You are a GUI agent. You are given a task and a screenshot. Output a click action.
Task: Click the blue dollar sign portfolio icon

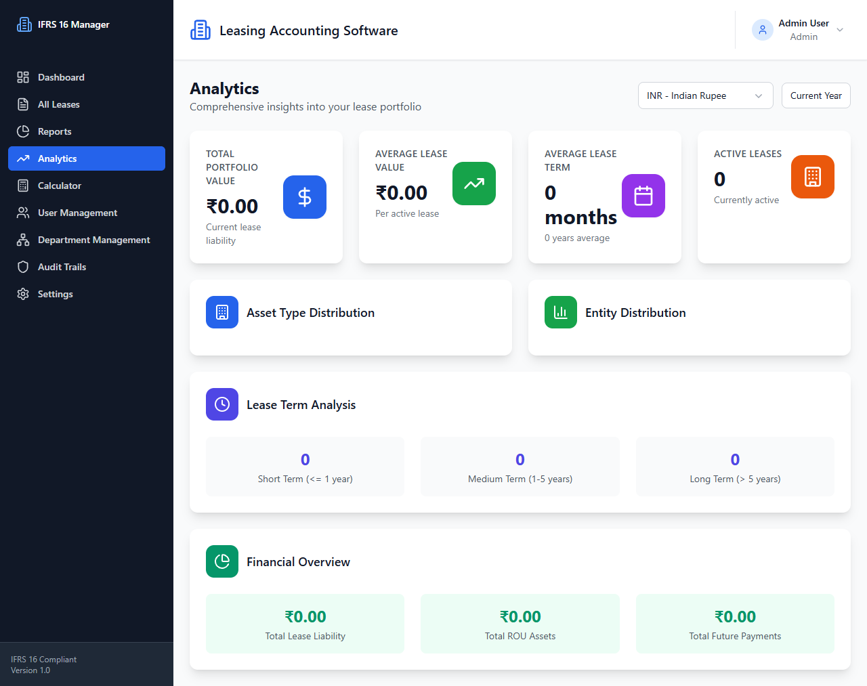[x=305, y=197]
